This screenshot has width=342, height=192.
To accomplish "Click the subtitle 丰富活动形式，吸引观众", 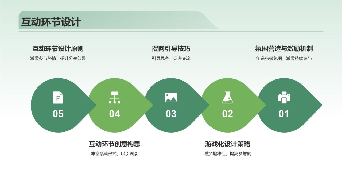I will (115, 154).
